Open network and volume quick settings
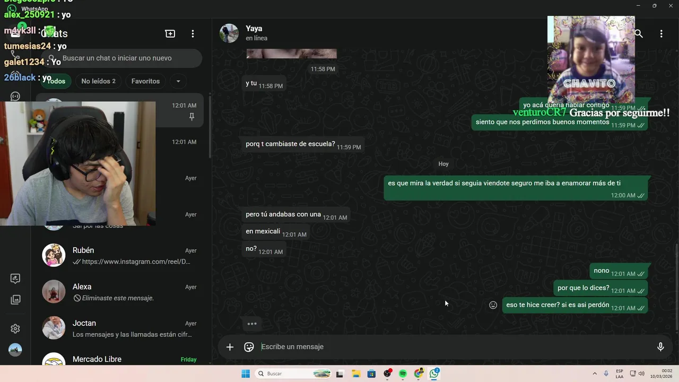The width and height of the screenshot is (679, 382). [637, 374]
